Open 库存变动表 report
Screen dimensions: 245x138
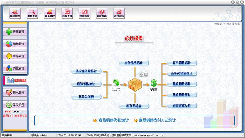coord(134,106)
